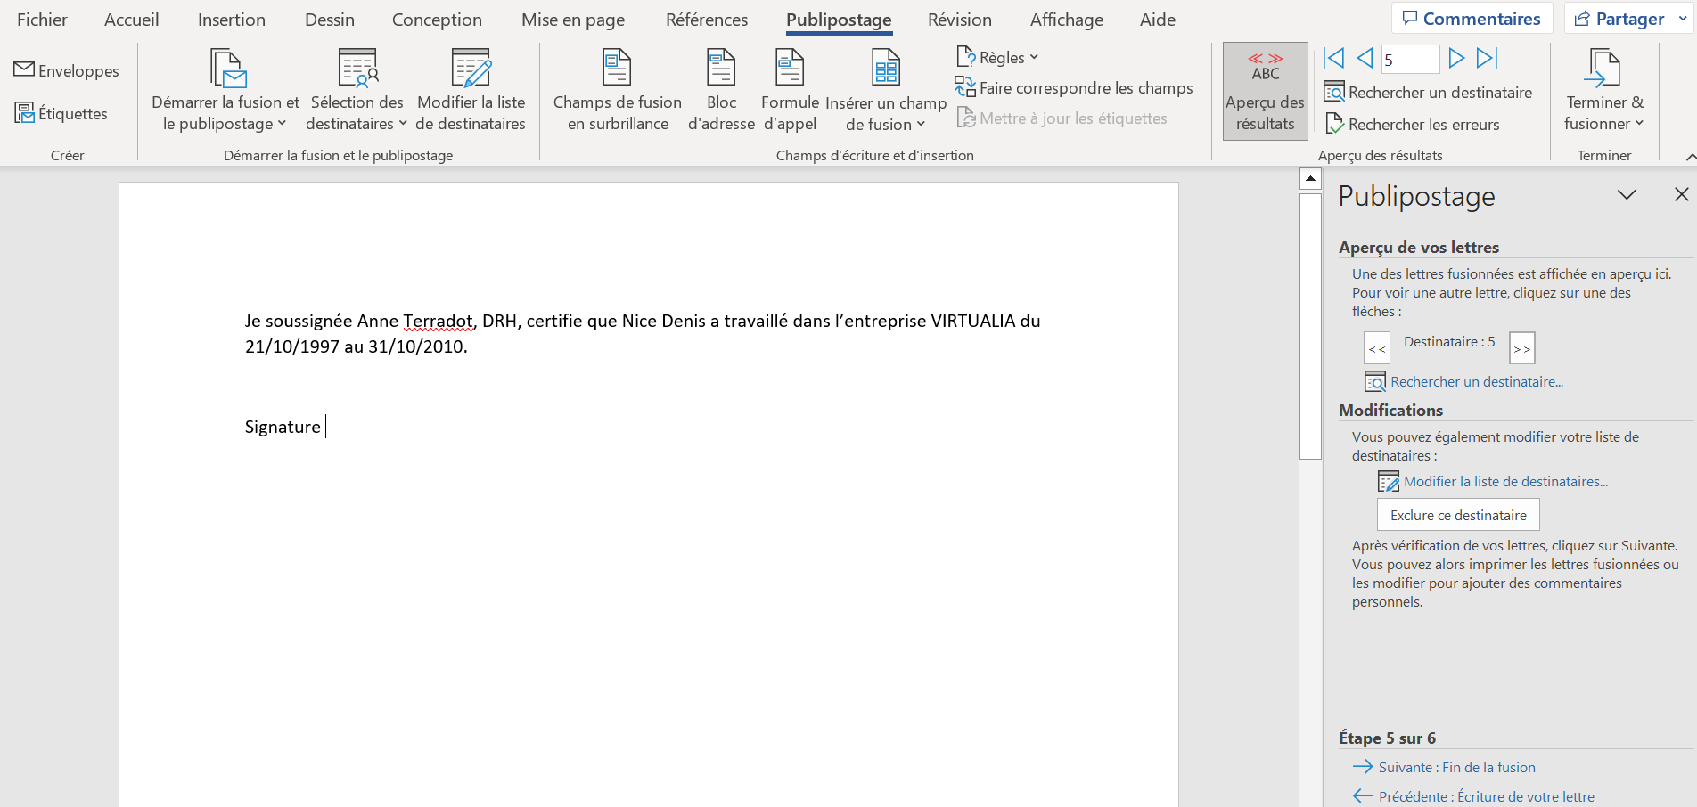
Task: Click Rechercher les erreurs
Action: 1413,125
